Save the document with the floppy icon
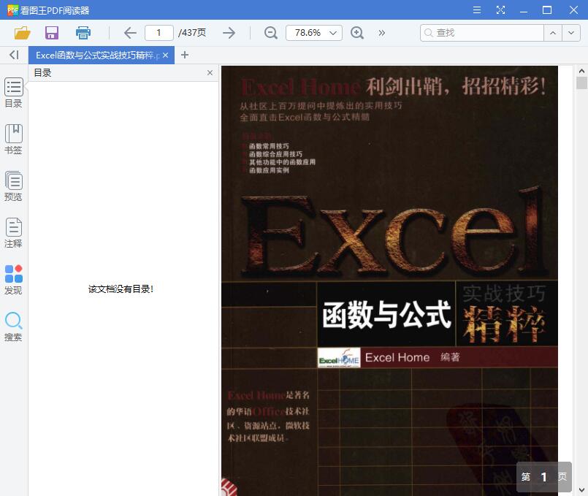 click(52, 33)
